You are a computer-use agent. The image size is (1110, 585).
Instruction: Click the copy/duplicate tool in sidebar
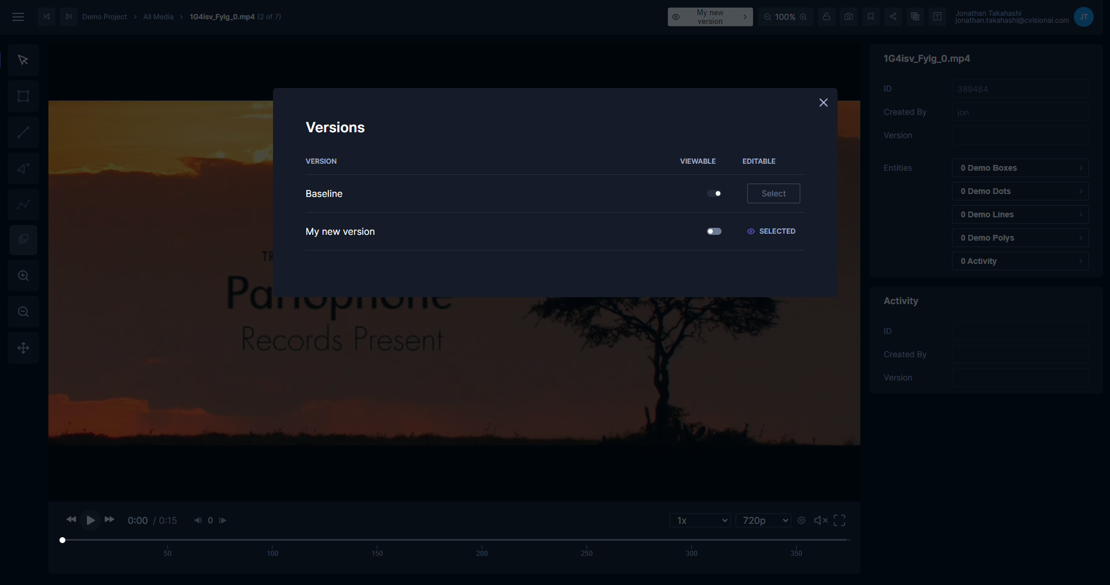[x=23, y=239]
